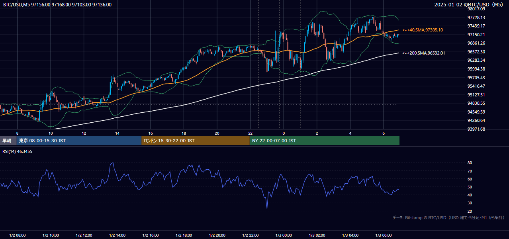Click the 1/3 04:00 time axis label
Image resolution: width=509 pixels, height=239 pixels.
click(x=350, y=235)
